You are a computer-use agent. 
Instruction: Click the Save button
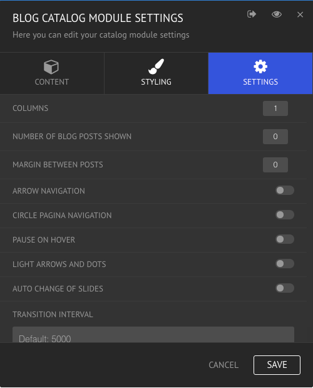(277, 365)
